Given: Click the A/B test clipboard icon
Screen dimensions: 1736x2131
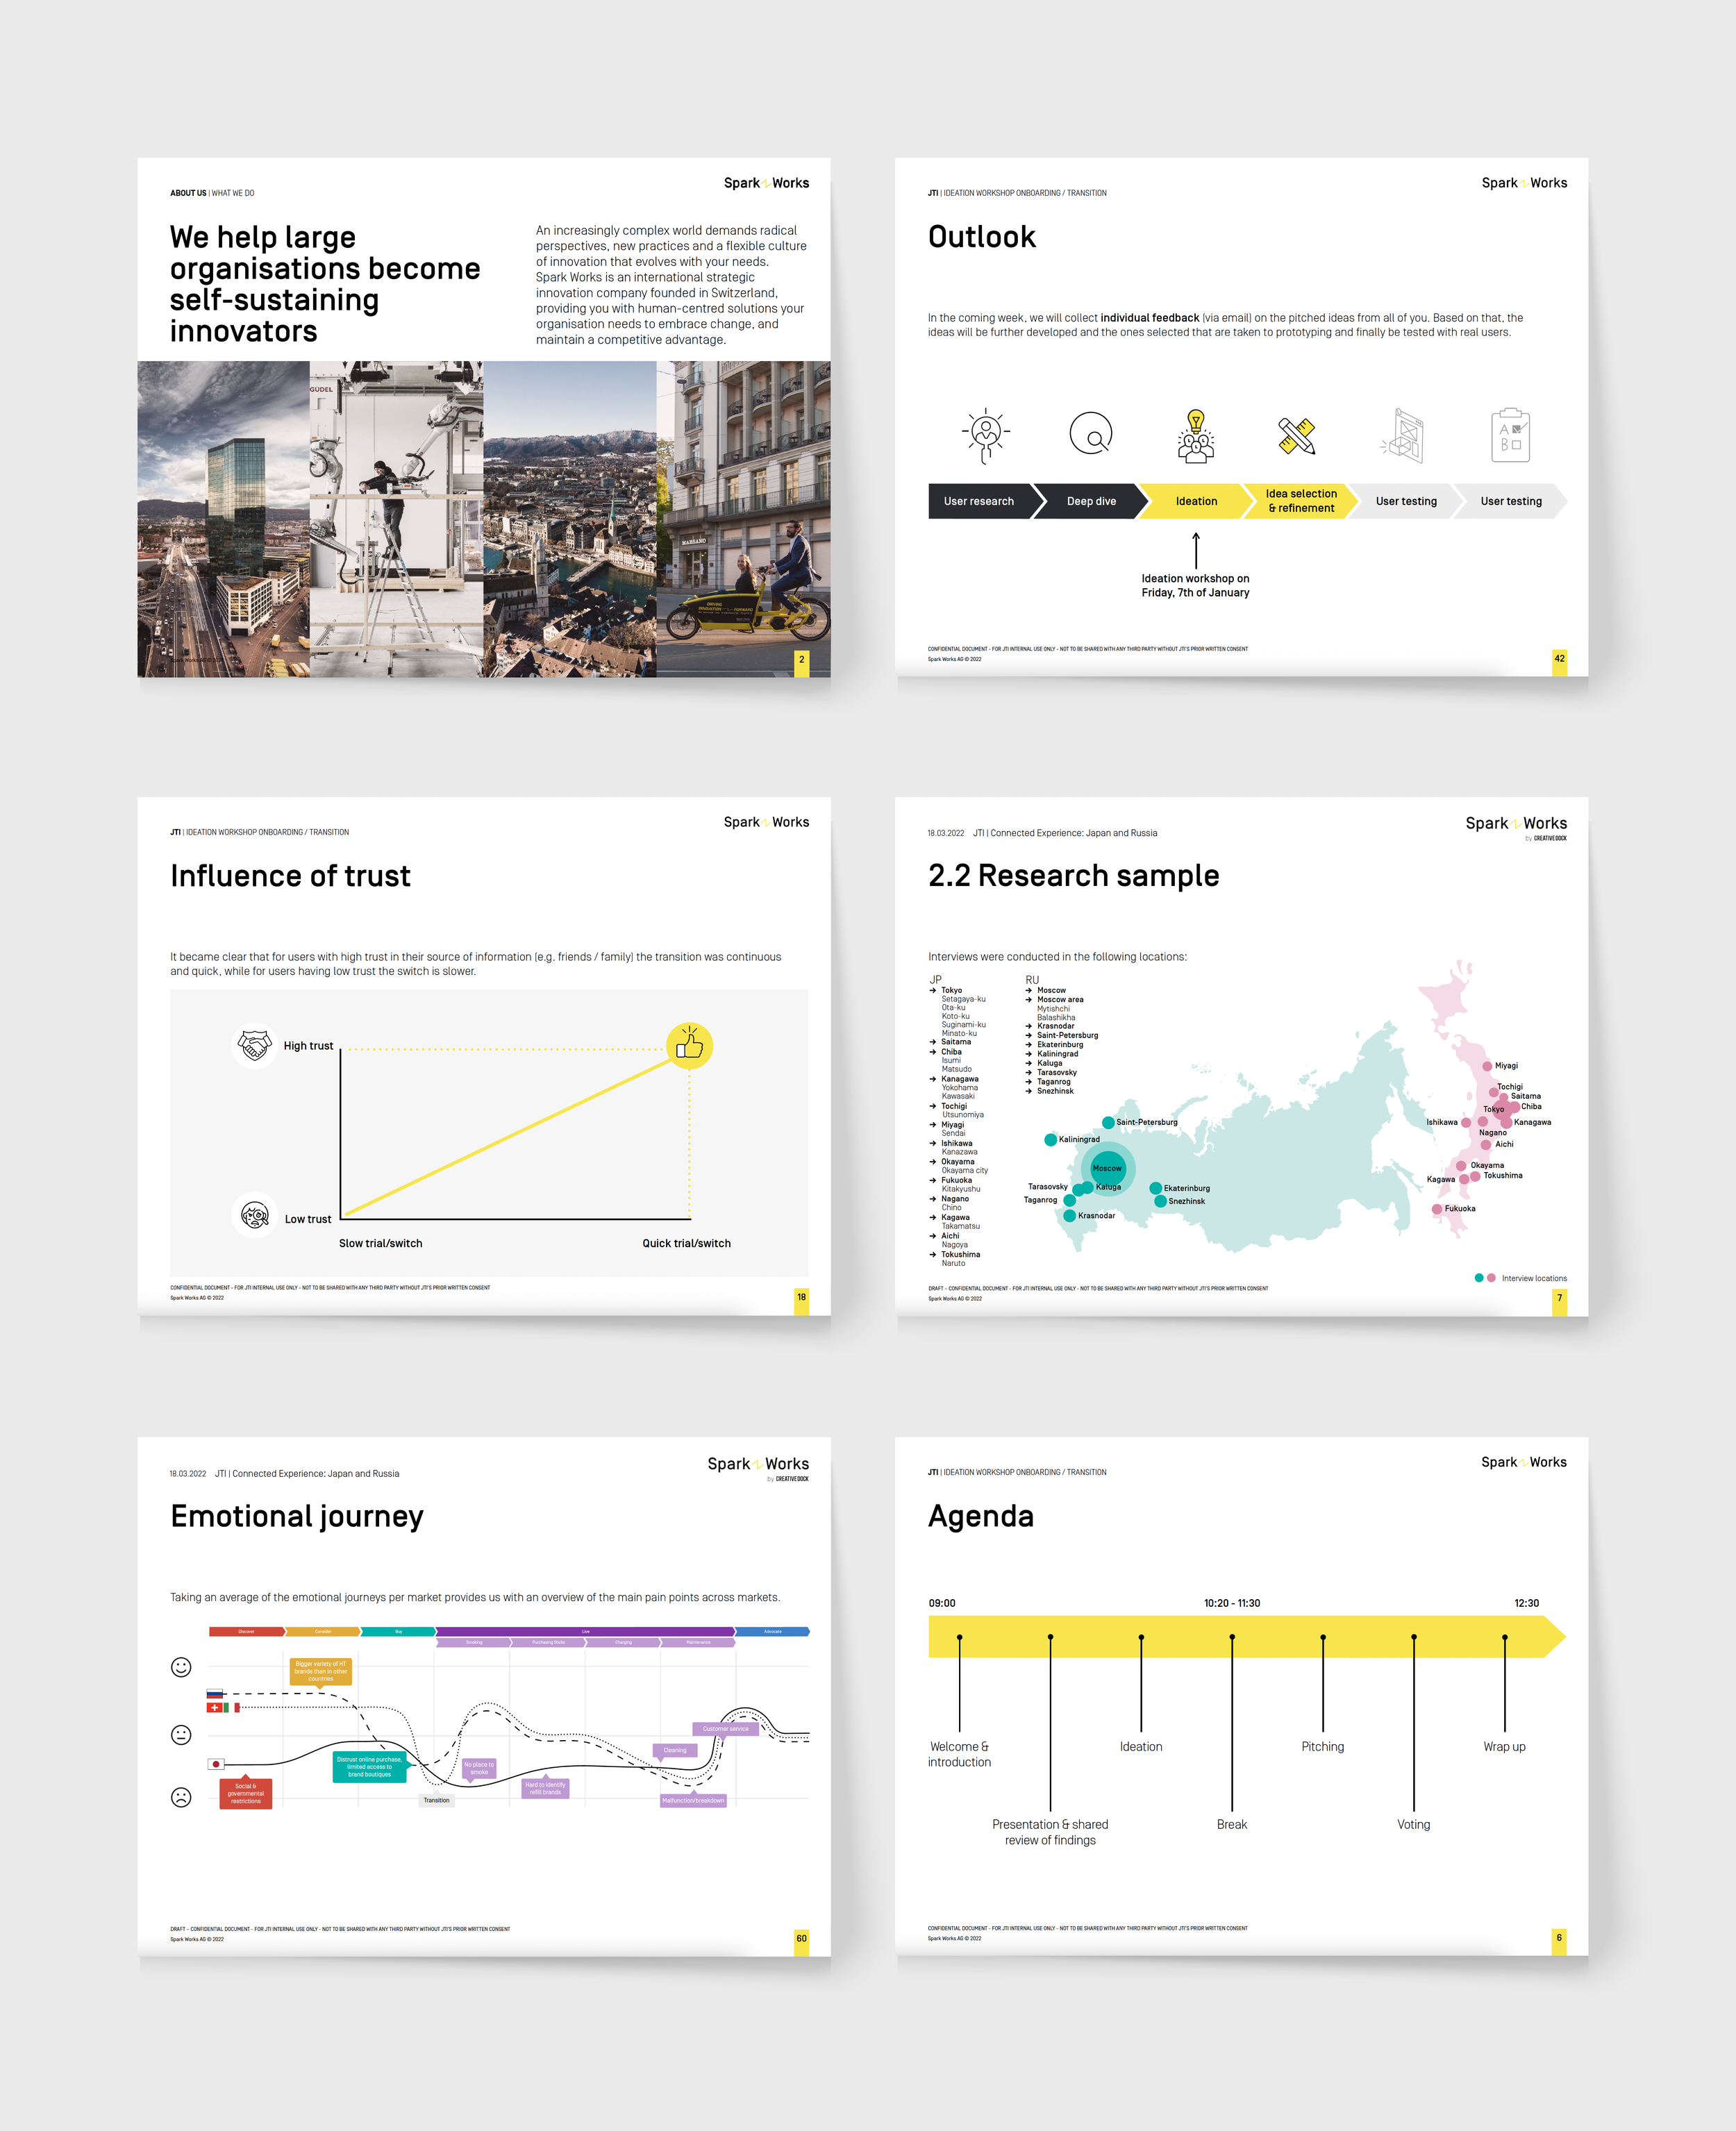Looking at the screenshot, I should coord(1510,435).
